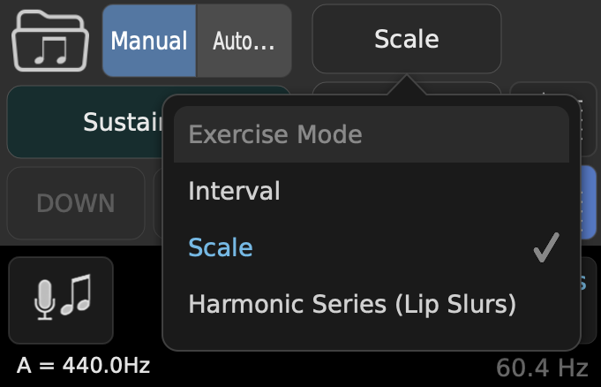Image resolution: width=601 pixels, height=387 pixels.
Task: Click the bottom-right button with blue text
Action: pos(590,300)
